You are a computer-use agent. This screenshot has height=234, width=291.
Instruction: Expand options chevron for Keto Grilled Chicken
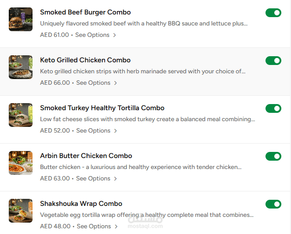pos(116,83)
